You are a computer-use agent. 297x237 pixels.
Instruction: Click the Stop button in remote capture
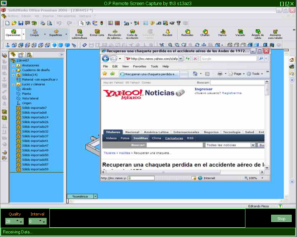coord(281,219)
